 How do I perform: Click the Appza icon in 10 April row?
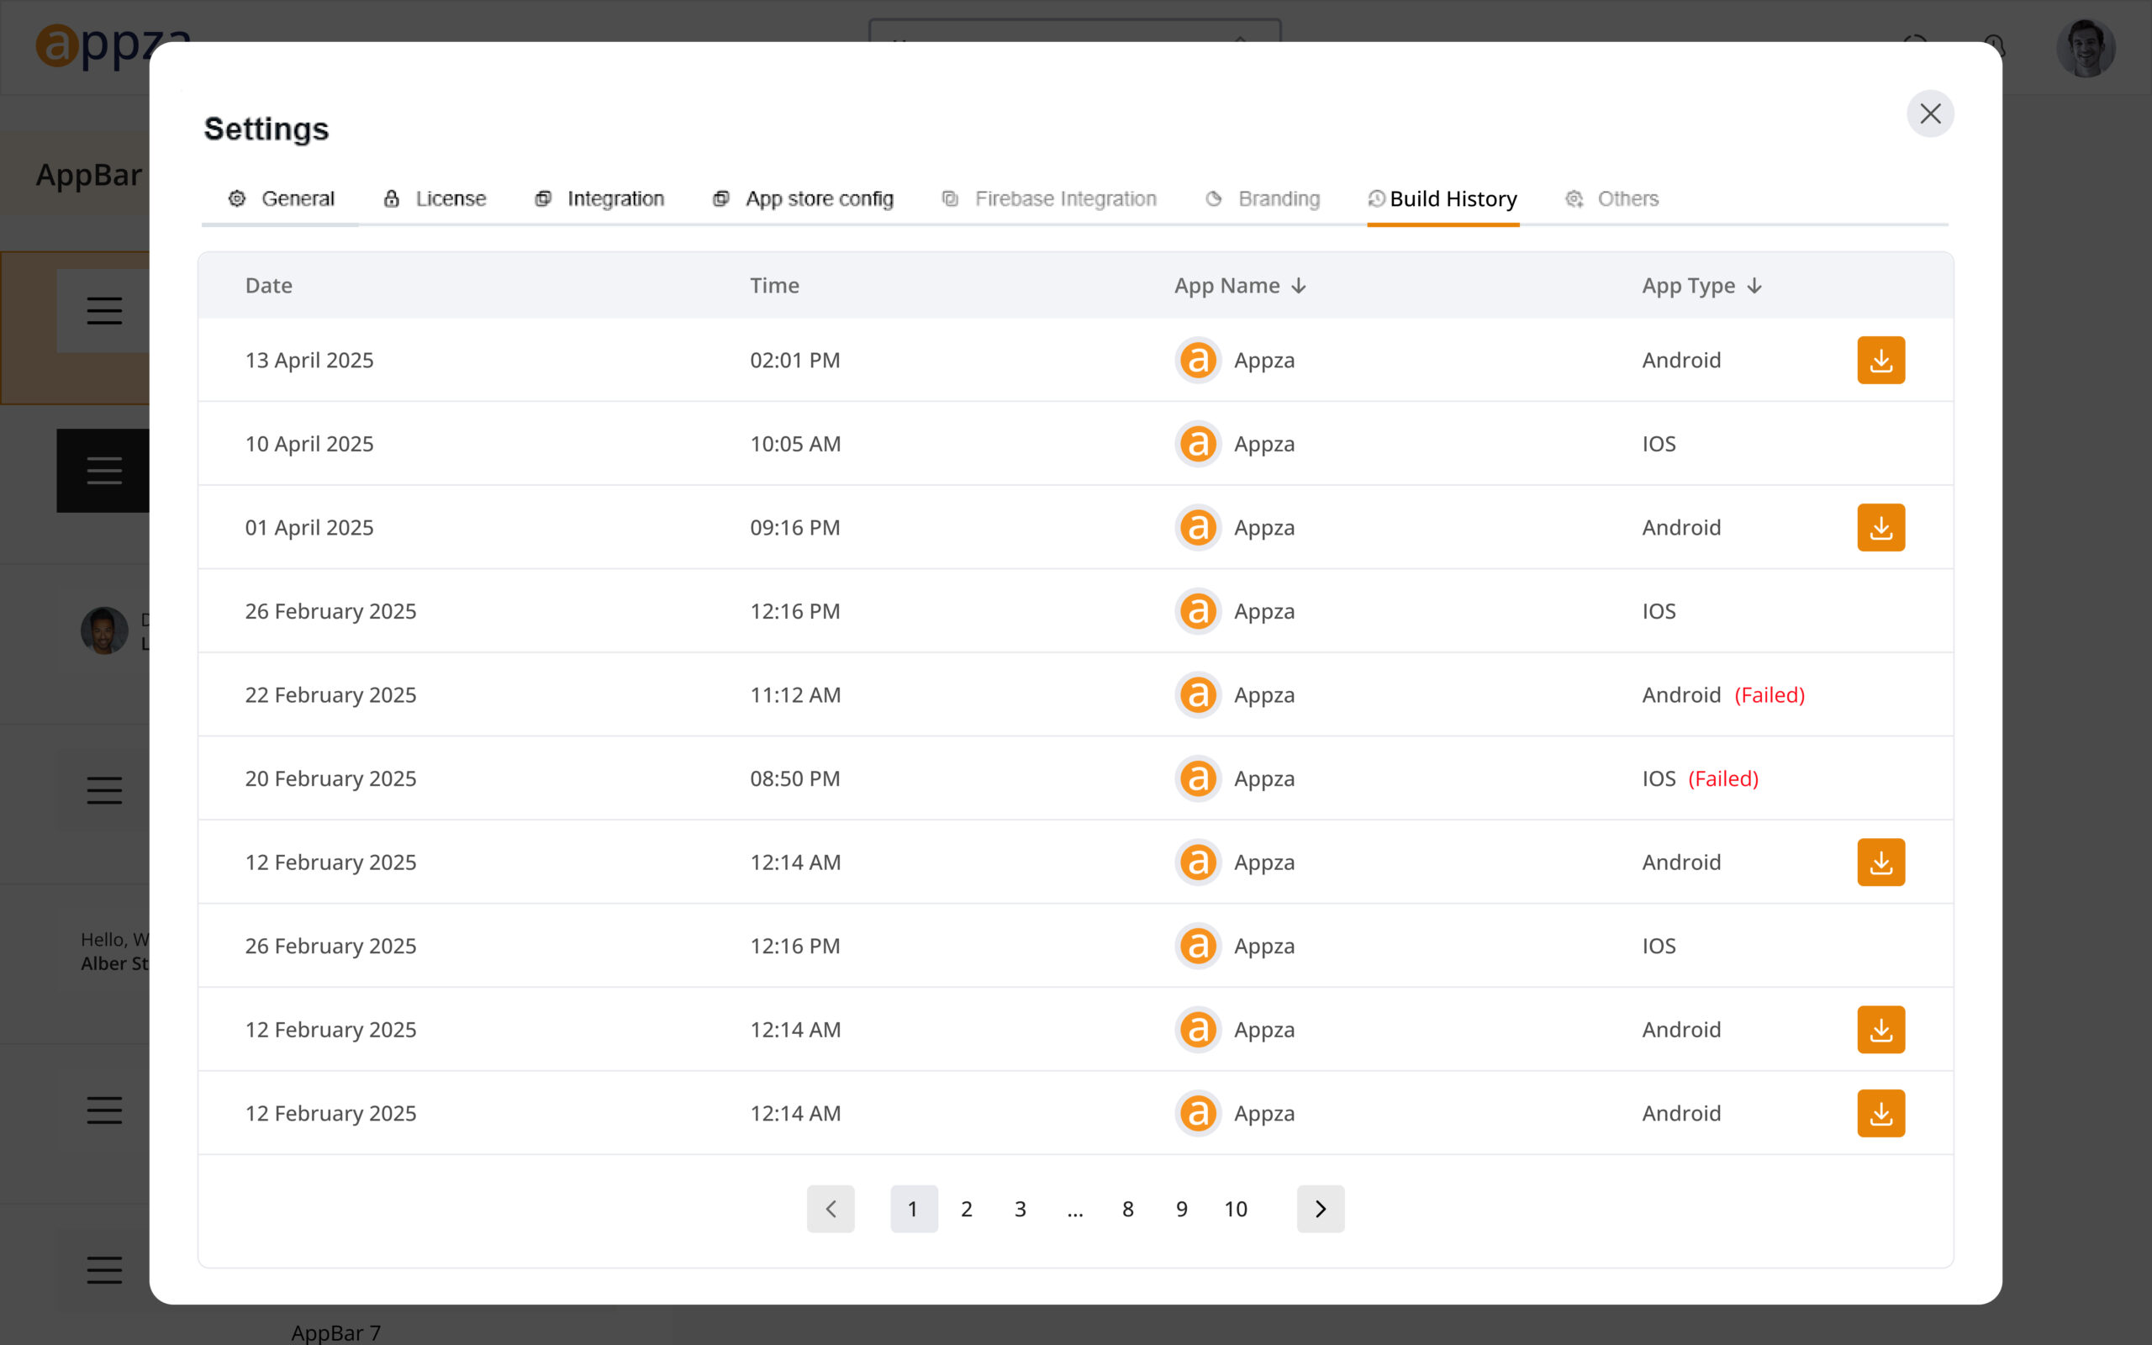pyautogui.click(x=1198, y=444)
